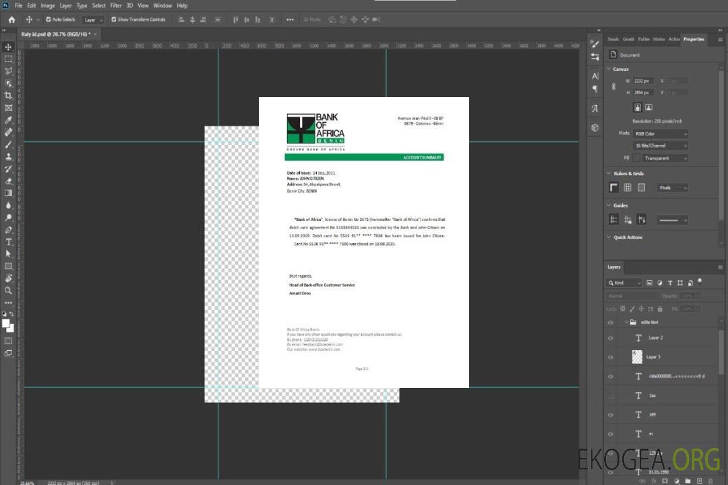Select the Brush tool
Screen dimensions: 728x485
pyautogui.click(x=8, y=144)
